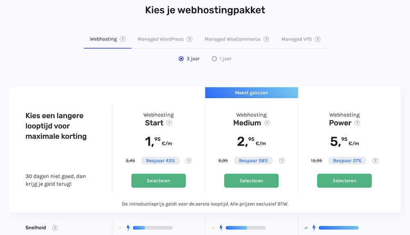Screen dimensions: 410x235
Task: Select the 1 jaar radio option
Action: 214,59
